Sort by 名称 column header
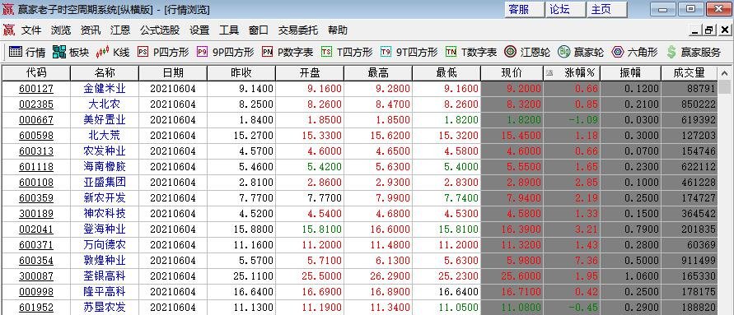 pos(105,73)
